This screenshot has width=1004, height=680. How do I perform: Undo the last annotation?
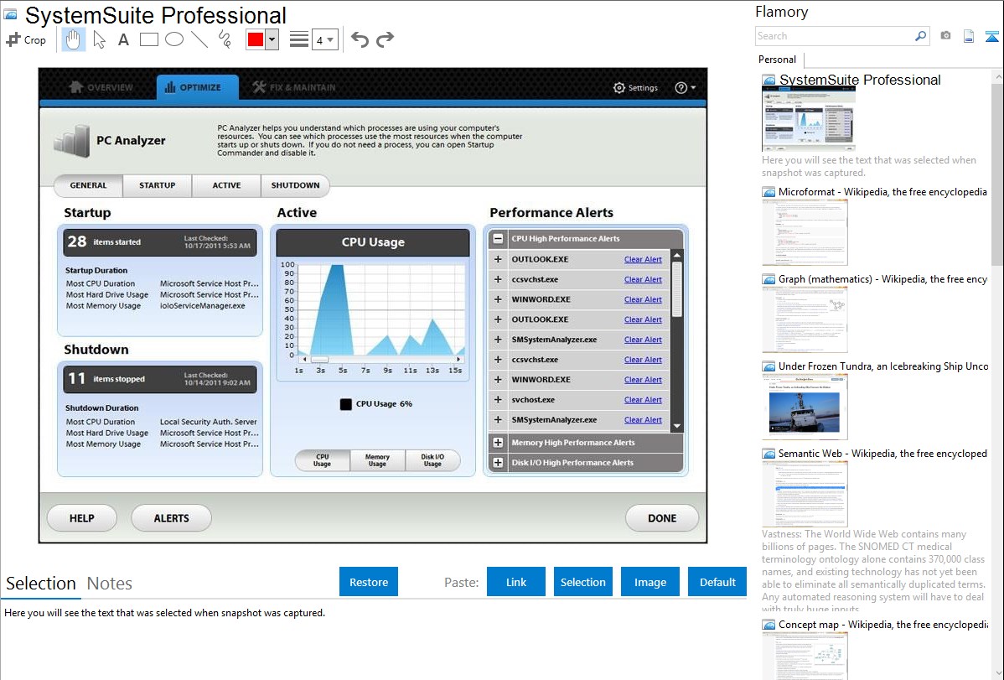click(x=360, y=39)
